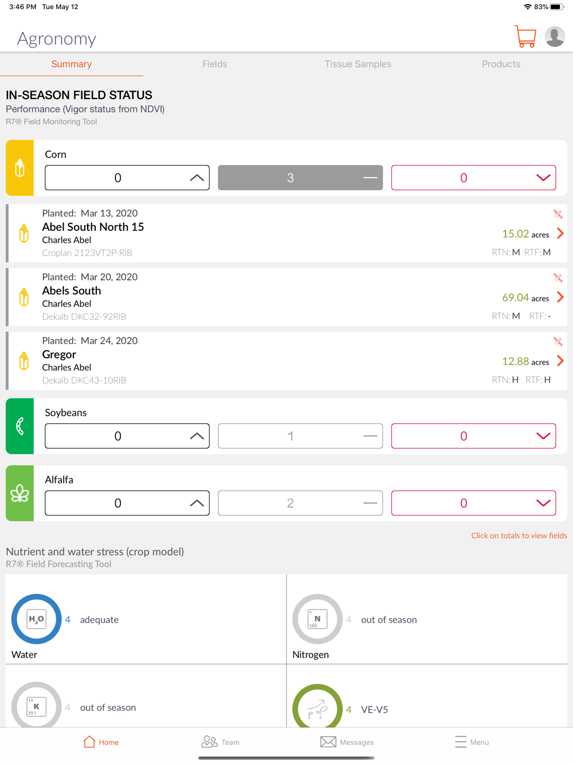
Task: Switch to the Summary tab
Action: tap(72, 64)
